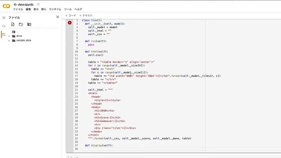281x158 pixels.
Task: Expand the drive folder arrow
Action: pyautogui.click(x=9, y=36)
